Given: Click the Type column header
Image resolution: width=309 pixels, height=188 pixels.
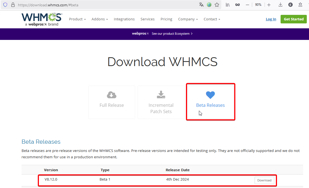Looking at the screenshot, I should [105, 170].
